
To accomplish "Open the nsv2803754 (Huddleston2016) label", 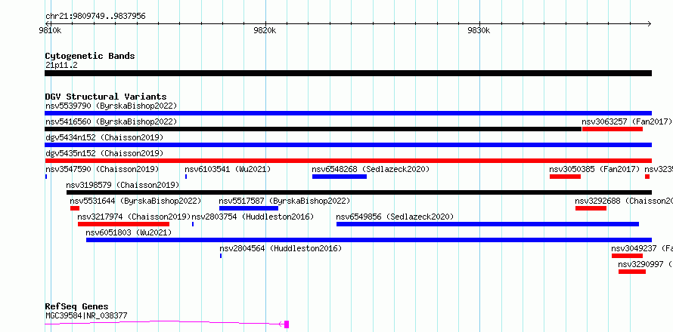I will 253,217.
